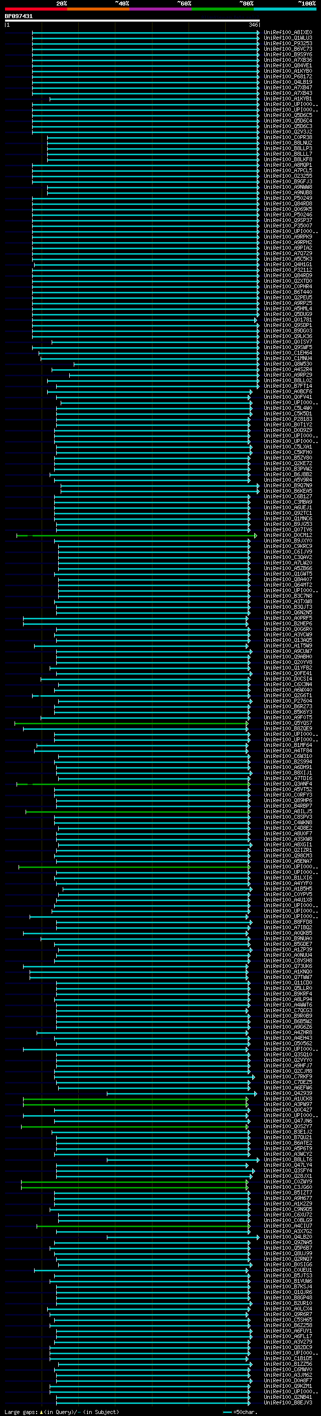Select the UniRef100_C6B127 label

point(287,496)
